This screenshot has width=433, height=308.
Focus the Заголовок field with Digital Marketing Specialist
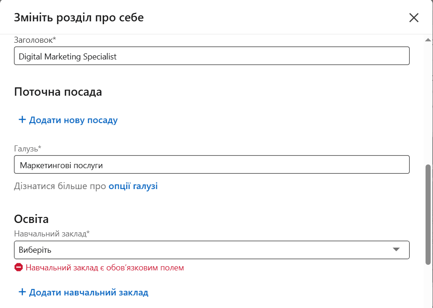click(x=212, y=56)
